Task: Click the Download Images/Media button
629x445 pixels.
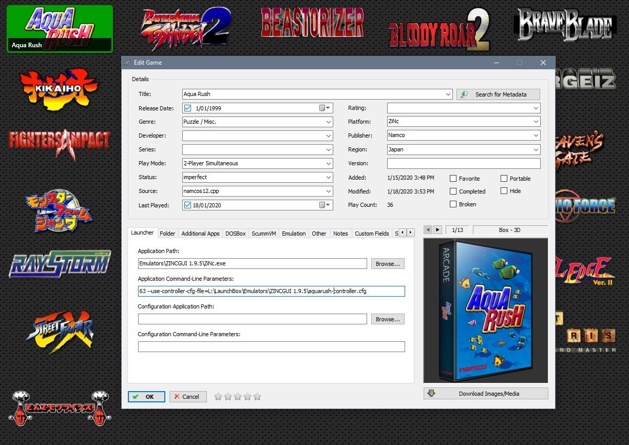Action: click(x=486, y=394)
